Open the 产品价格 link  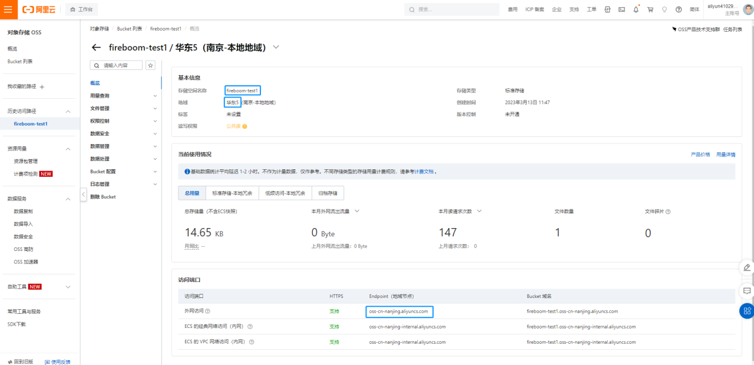[700, 155]
